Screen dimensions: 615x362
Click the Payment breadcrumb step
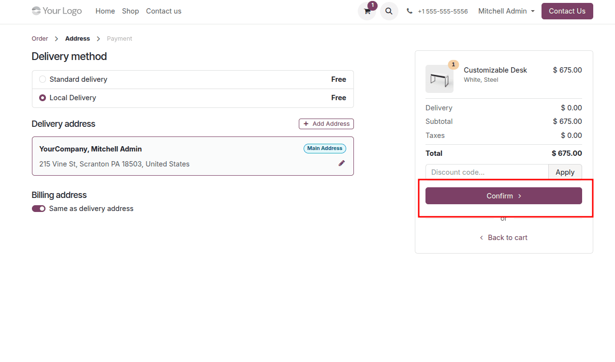click(x=119, y=39)
